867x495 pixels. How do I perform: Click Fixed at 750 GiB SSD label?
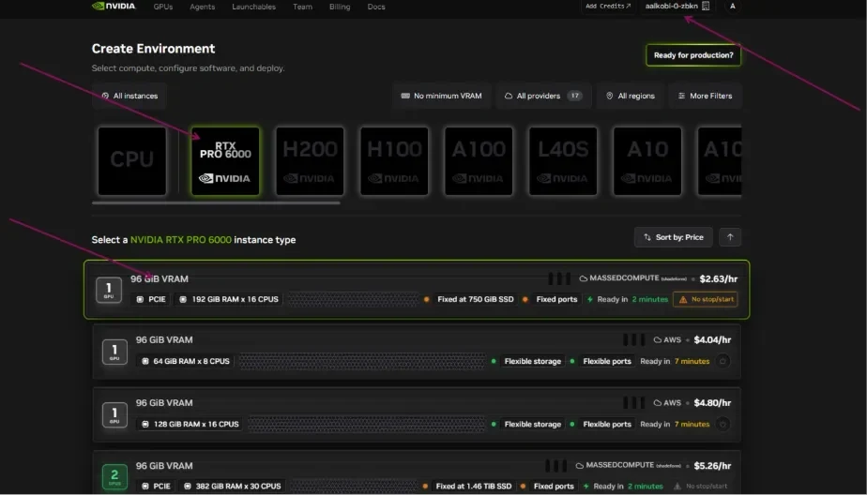[x=476, y=299]
